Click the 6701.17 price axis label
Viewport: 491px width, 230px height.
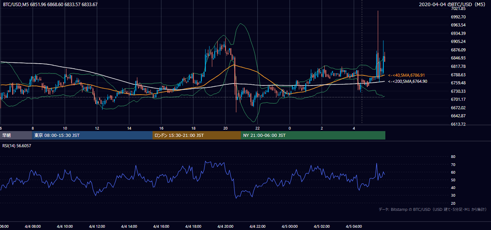(x=458, y=99)
